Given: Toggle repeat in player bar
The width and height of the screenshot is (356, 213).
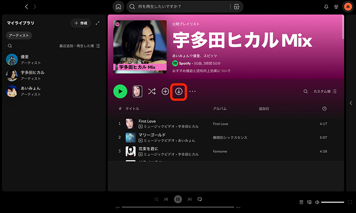Looking at the screenshot, I should (x=200, y=199).
